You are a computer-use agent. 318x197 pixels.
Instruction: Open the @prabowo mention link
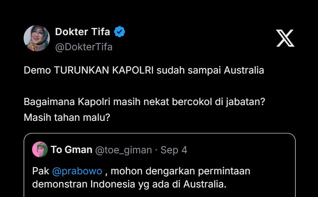(77, 171)
